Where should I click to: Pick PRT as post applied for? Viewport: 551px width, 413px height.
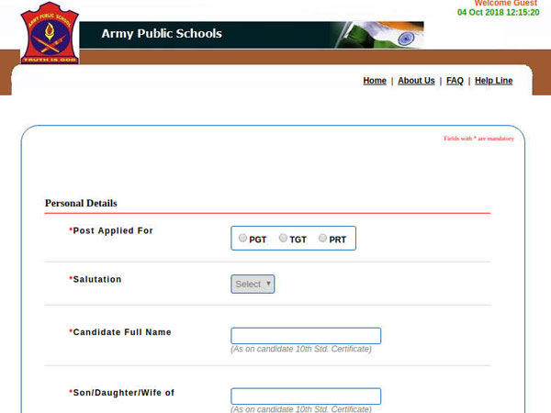coord(323,238)
